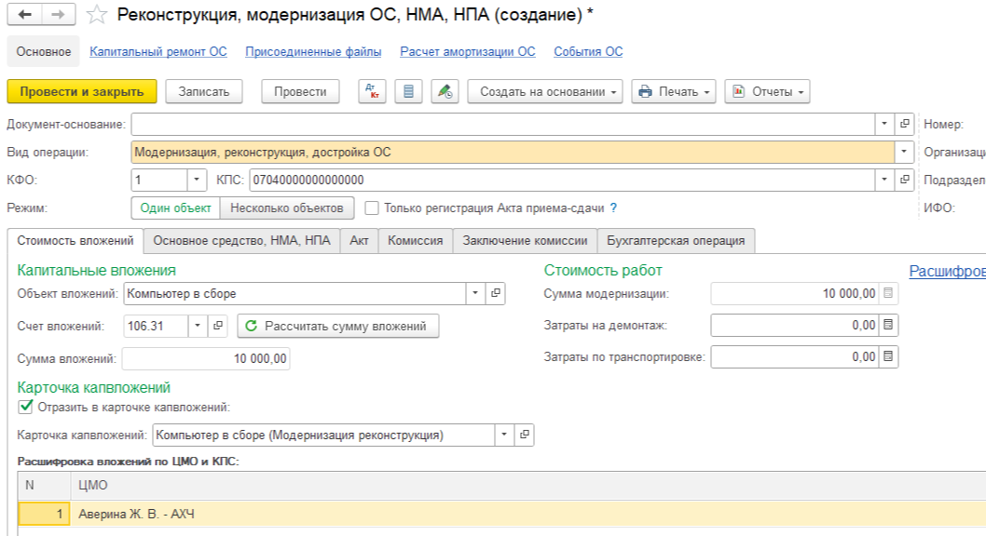Select table row Аверина Ж. В. - АХЧ
986x536 pixels.
click(x=501, y=514)
